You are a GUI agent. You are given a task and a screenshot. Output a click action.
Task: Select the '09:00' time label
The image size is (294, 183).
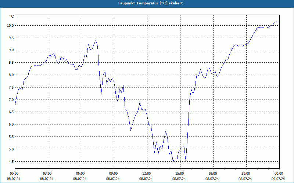[x=113, y=173]
